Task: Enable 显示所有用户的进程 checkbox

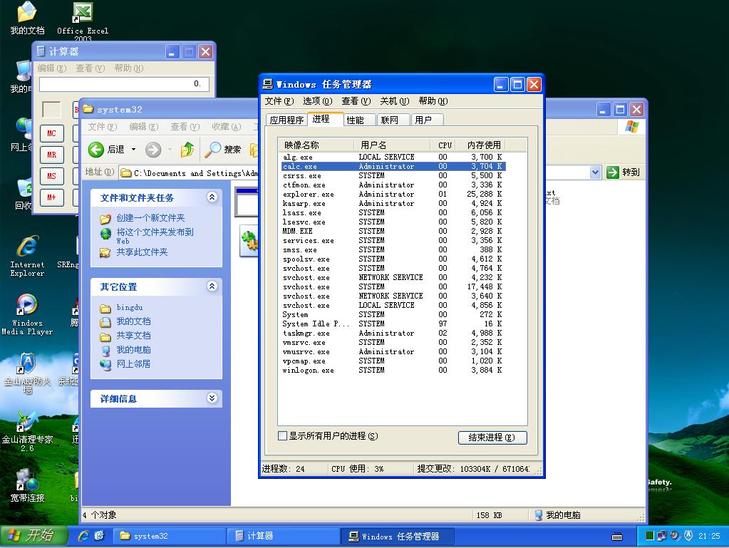Action: click(283, 436)
